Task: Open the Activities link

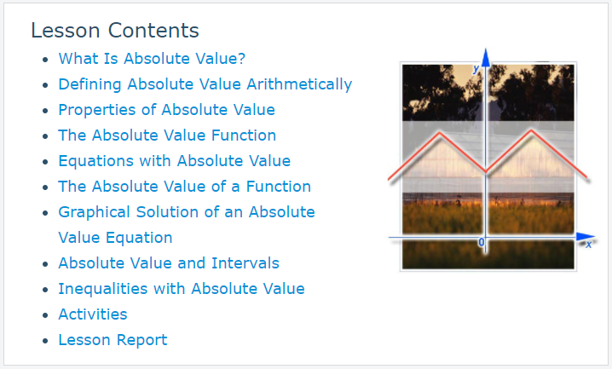Action: [93, 314]
